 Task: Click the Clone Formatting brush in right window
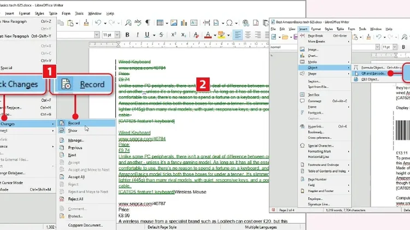368,37
